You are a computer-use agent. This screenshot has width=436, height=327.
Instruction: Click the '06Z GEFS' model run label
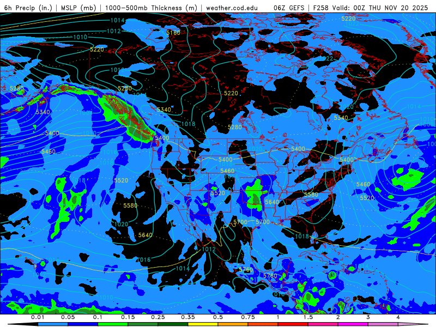point(289,8)
